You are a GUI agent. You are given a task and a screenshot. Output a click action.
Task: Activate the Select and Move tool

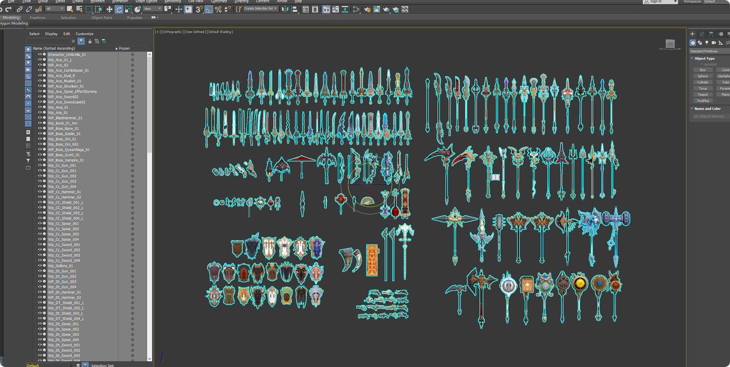click(109, 9)
